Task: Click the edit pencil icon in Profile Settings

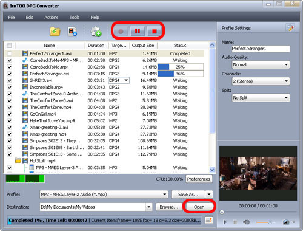Action: [290, 28]
